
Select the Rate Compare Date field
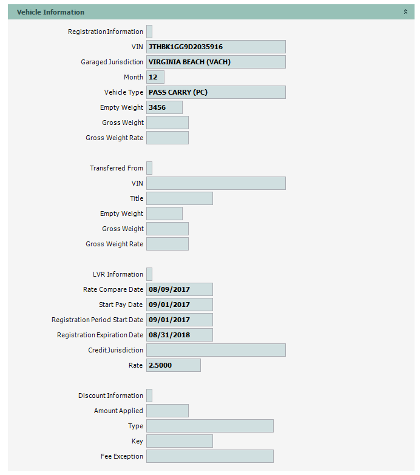tap(179, 289)
